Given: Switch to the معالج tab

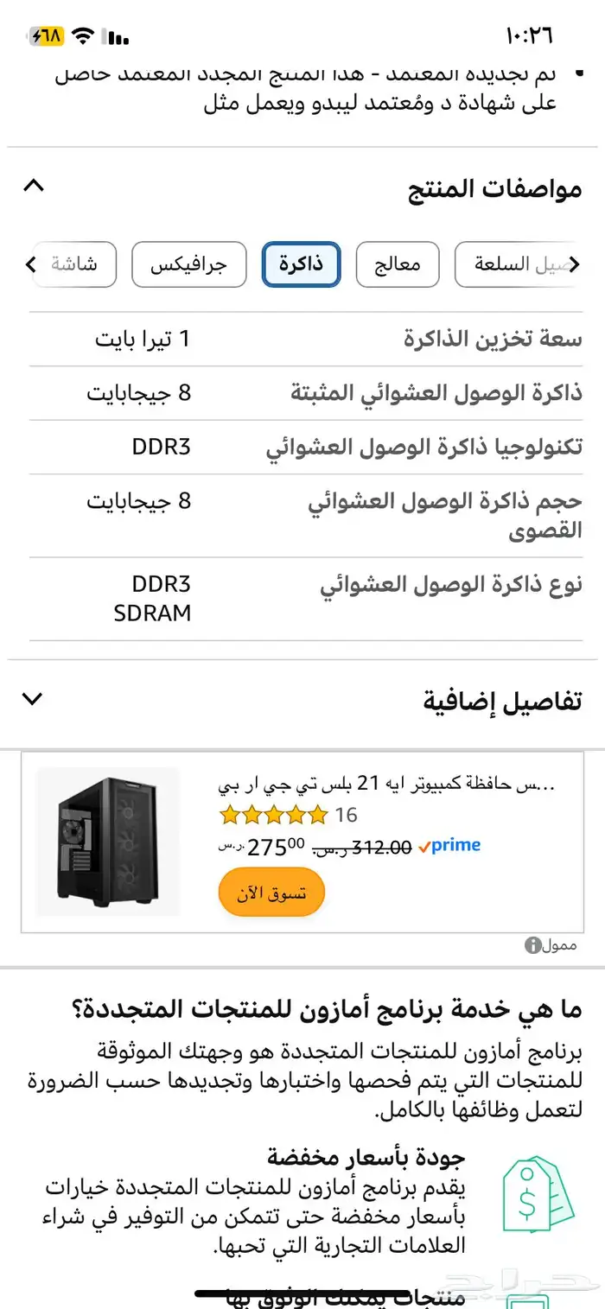Looking at the screenshot, I should click(x=398, y=264).
